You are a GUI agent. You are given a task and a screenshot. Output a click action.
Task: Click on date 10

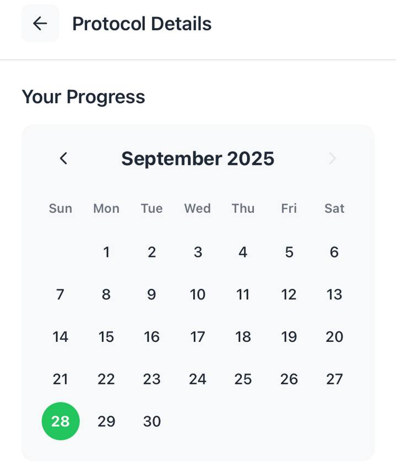(198, 294)
